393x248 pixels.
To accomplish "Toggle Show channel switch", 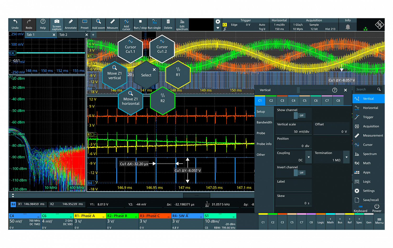I will pyautogui.click(x=299, y=115).
